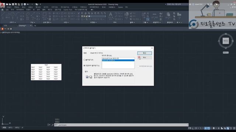Open workspace switching gear in status bar
236x132 pixels.
tap(214, 128)
